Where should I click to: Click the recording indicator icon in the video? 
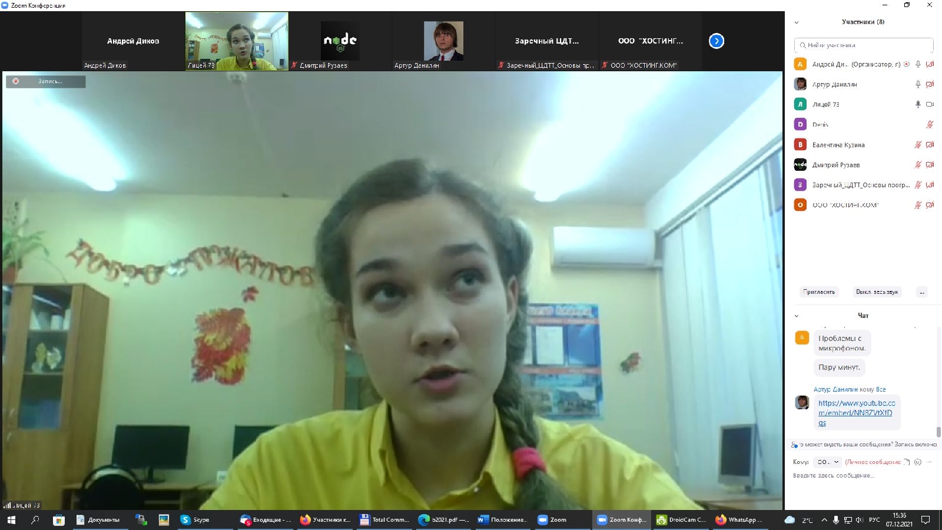(16, 81)
